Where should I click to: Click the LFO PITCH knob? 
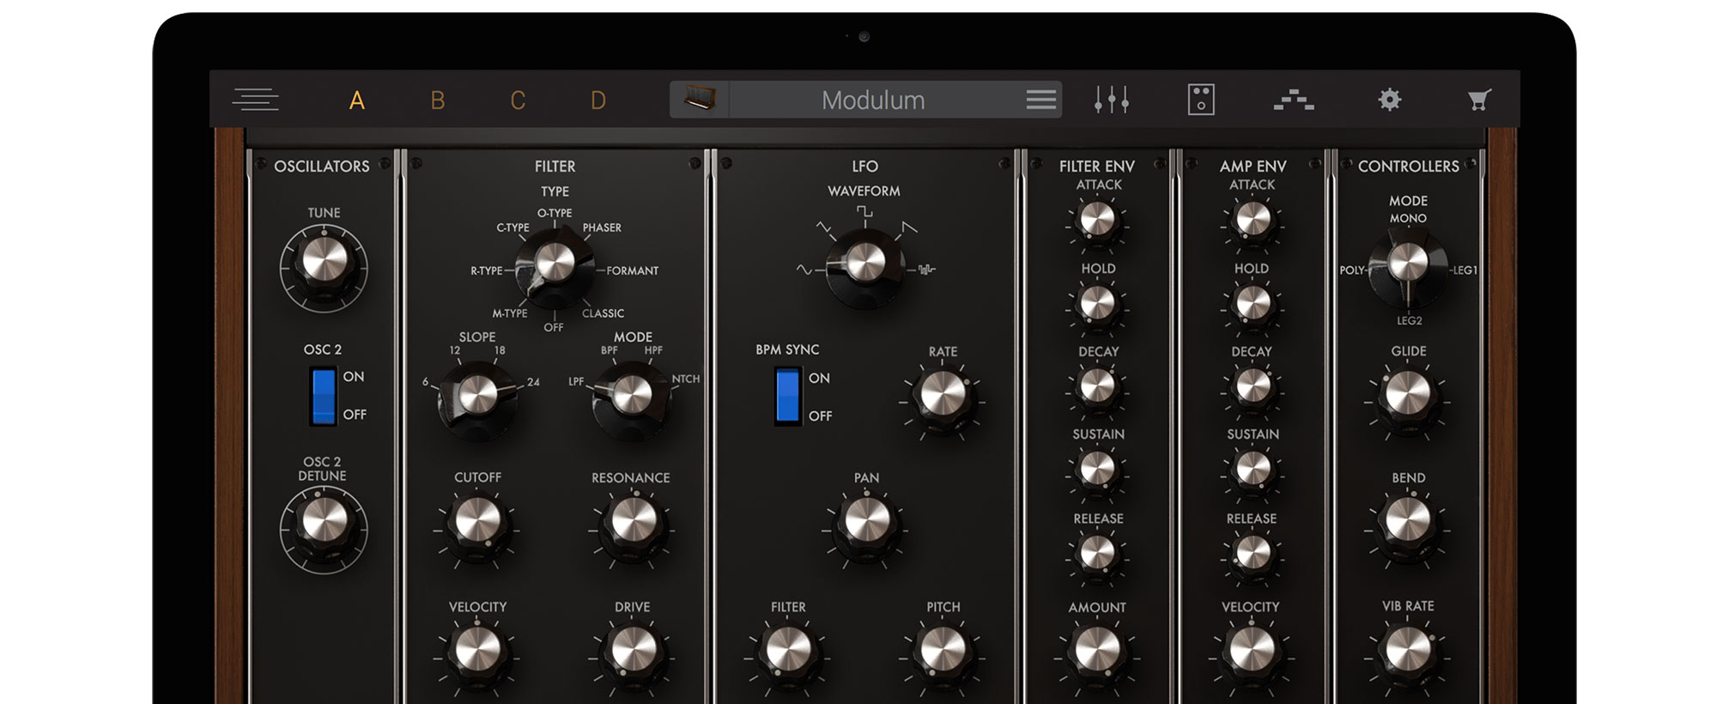tap(943, 652)
